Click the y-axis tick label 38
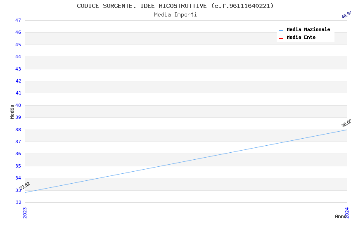This screenshot has height=227, width=351. 18,130
